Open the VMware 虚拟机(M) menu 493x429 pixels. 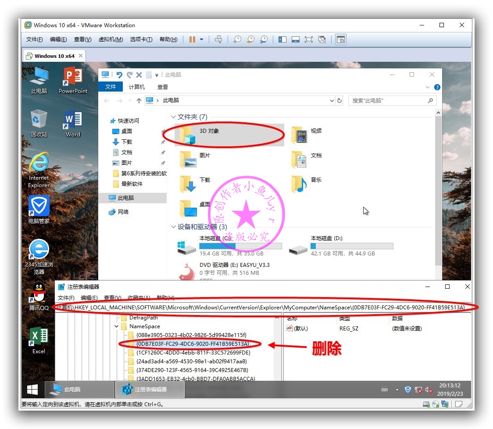pos(111,39)
